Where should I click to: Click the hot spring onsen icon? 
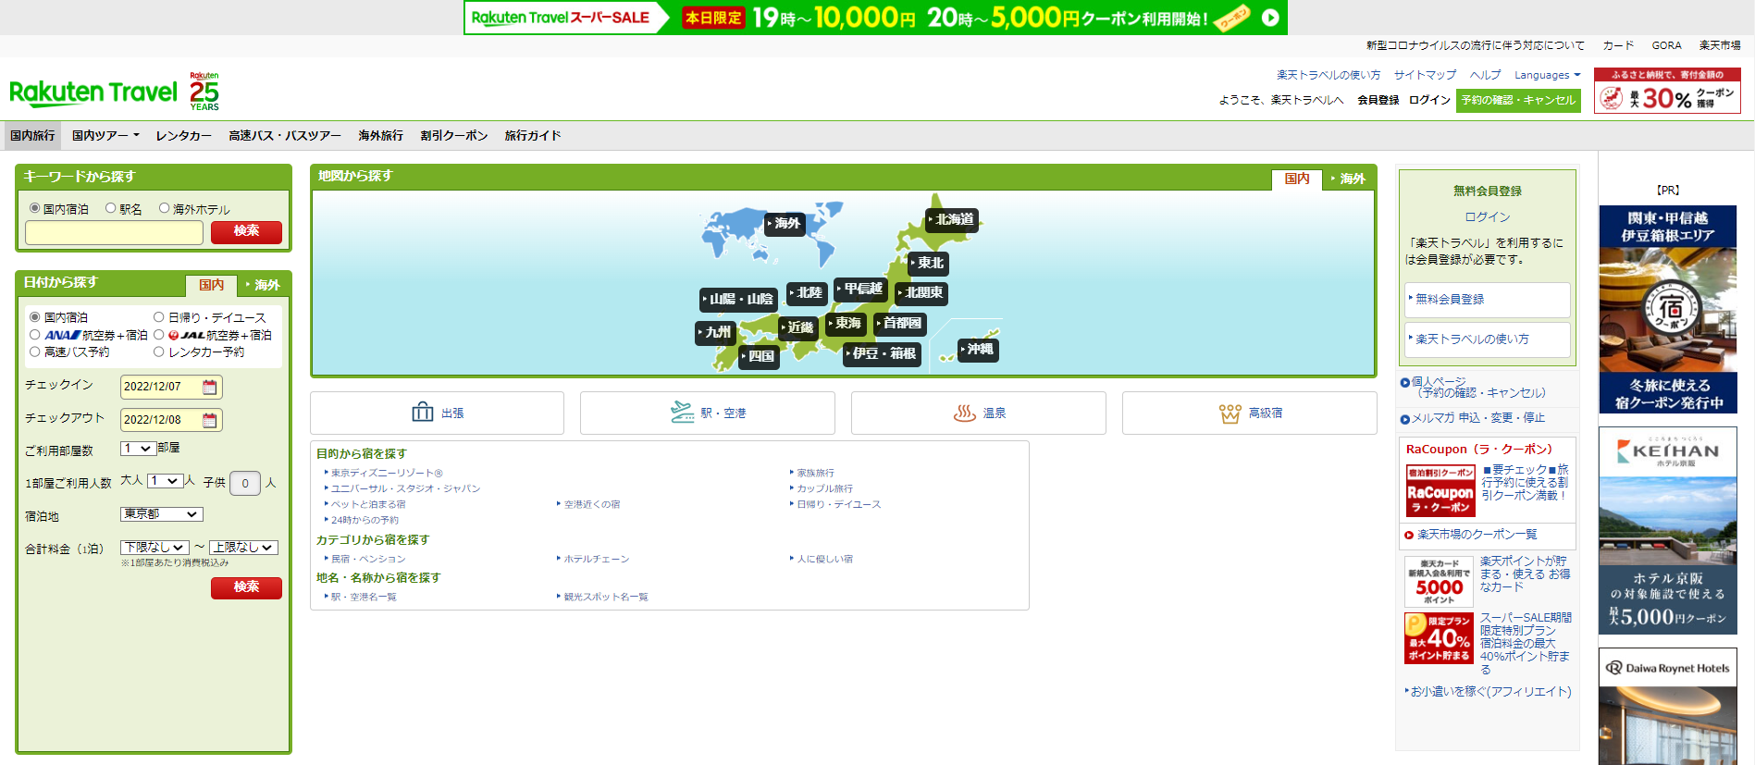tap(965, 413)
